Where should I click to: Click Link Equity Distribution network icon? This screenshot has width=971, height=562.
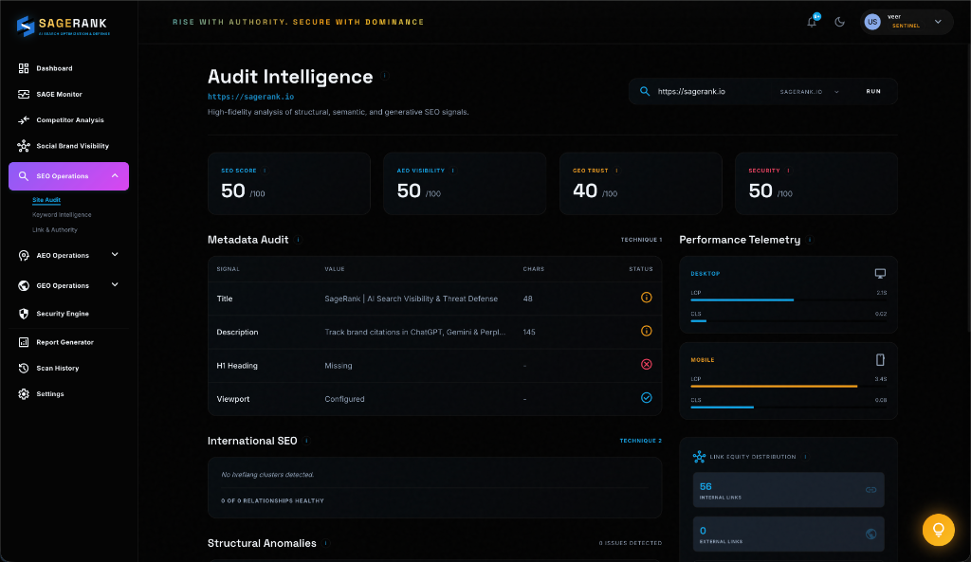click(699, 457)
